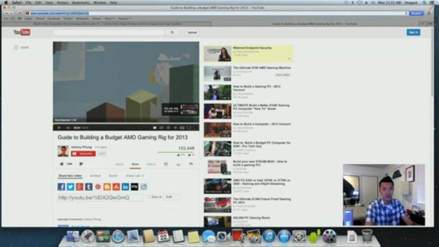The height and width of the screenshot is (247, 439).
Task: Open the Bookmarks menu in the menu bar
Action: tap(81, 2)
